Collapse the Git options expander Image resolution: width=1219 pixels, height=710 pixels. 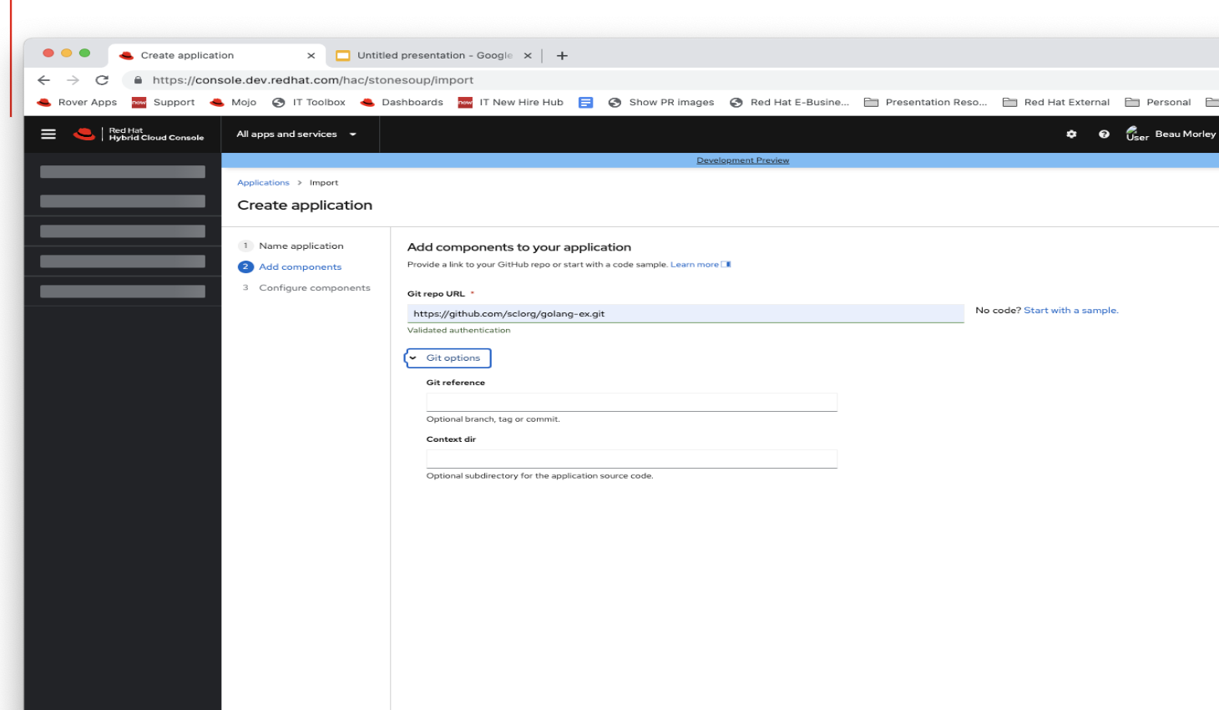click(448, 358)
